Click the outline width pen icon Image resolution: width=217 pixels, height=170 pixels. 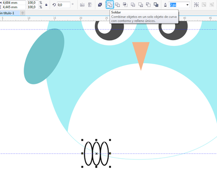coord(165,5)
